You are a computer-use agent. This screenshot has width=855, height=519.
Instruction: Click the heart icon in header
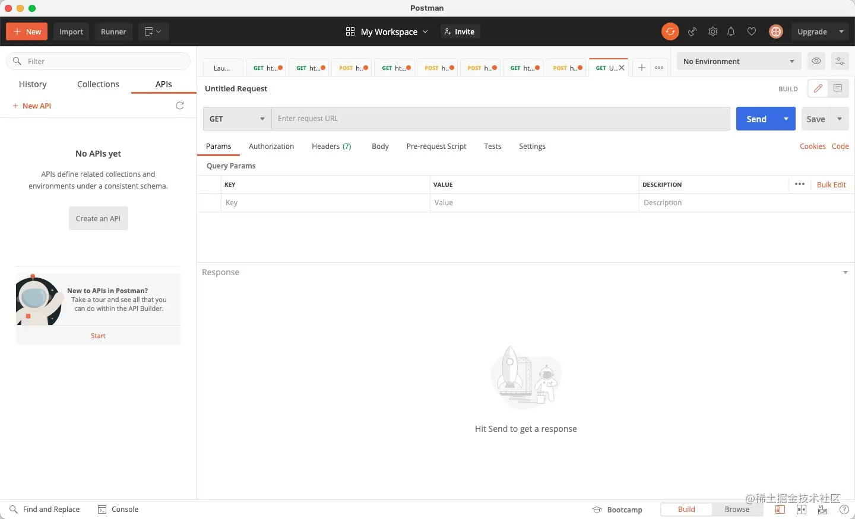pos(752,31)
